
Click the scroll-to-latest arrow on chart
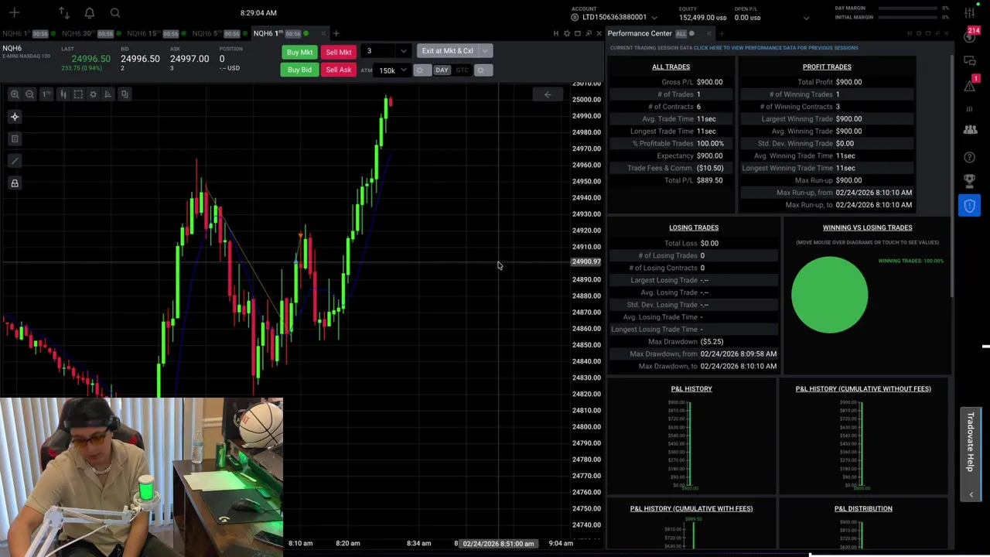(548, 94)
